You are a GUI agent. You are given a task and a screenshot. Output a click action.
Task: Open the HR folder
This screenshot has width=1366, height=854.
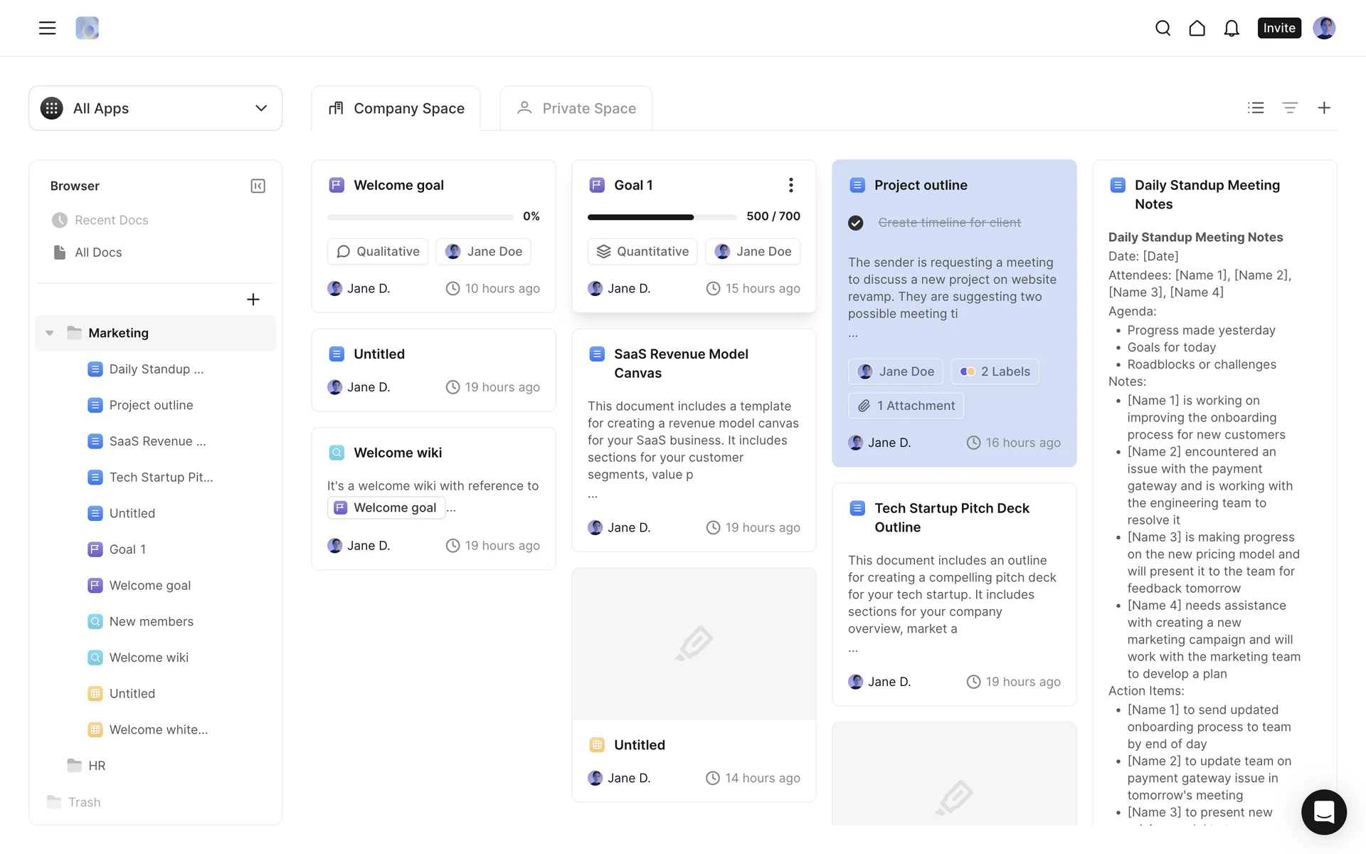97,766
